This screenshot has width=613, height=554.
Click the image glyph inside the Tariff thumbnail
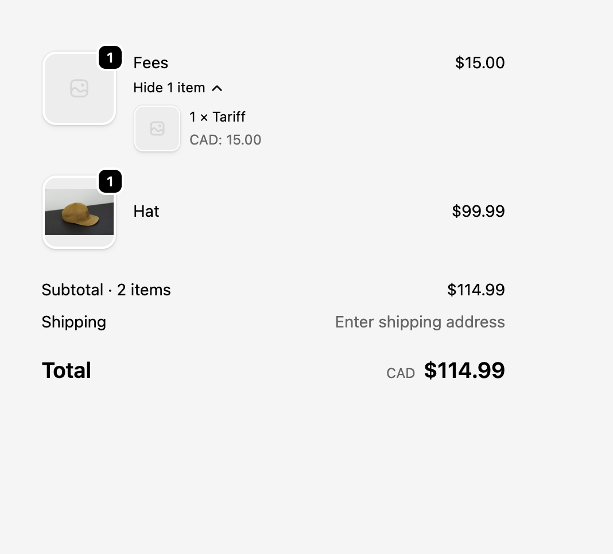pyautogui.click(x=157, y=128)
